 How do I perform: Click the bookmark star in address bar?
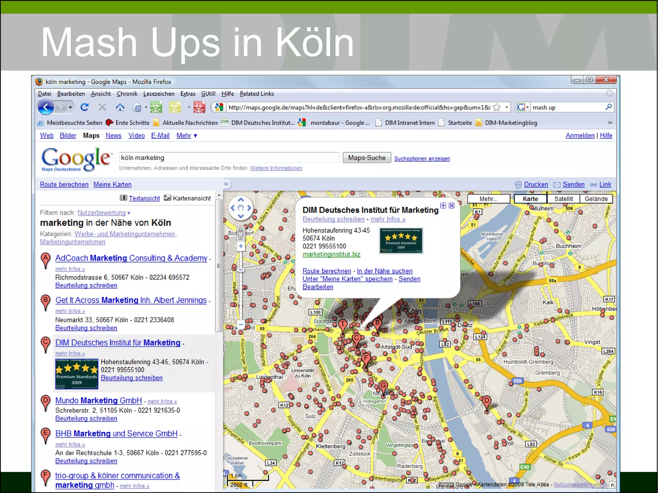point(497,107)
